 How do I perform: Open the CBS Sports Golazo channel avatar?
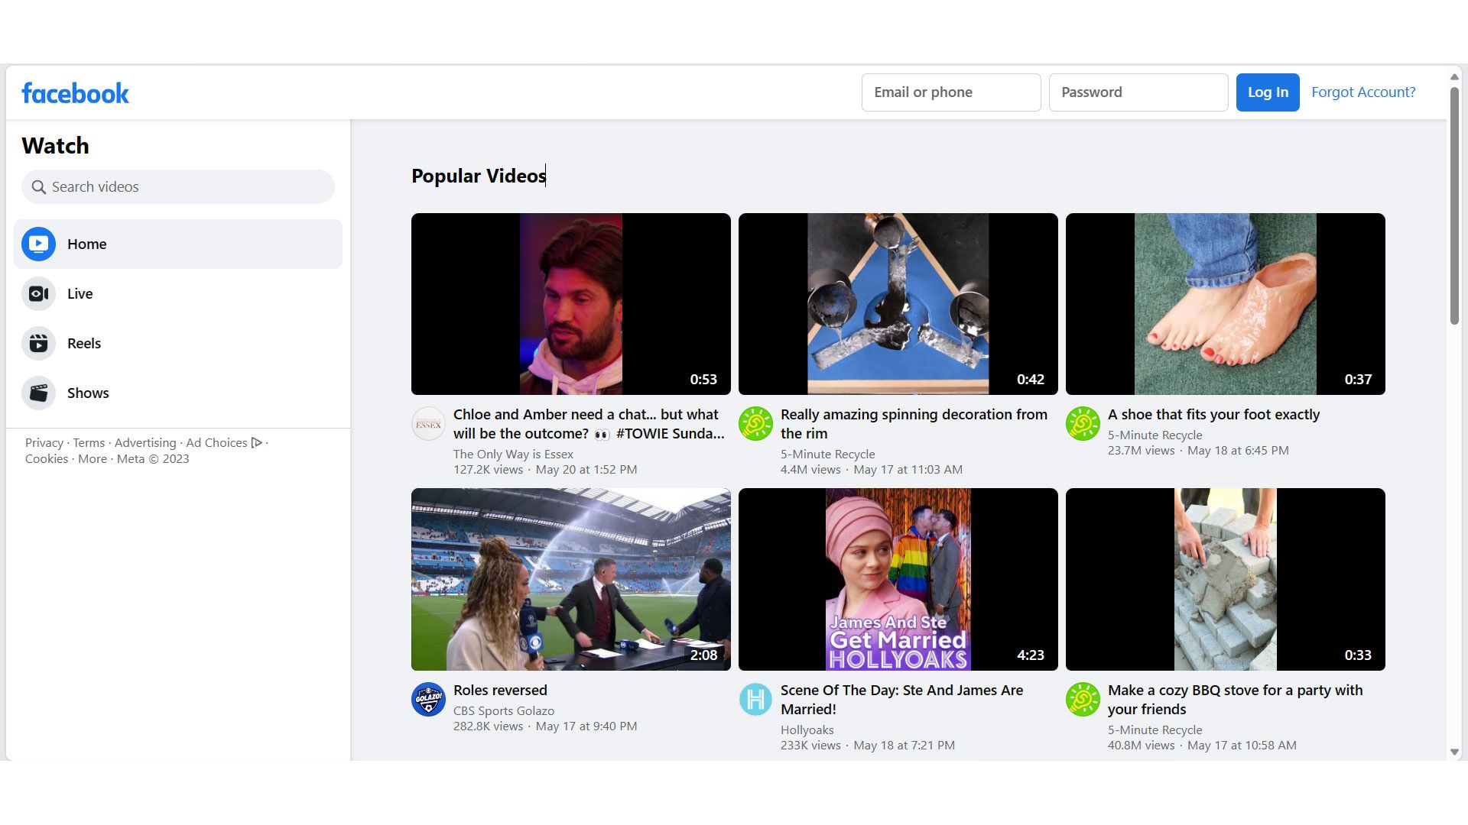[x=428, y=699]
